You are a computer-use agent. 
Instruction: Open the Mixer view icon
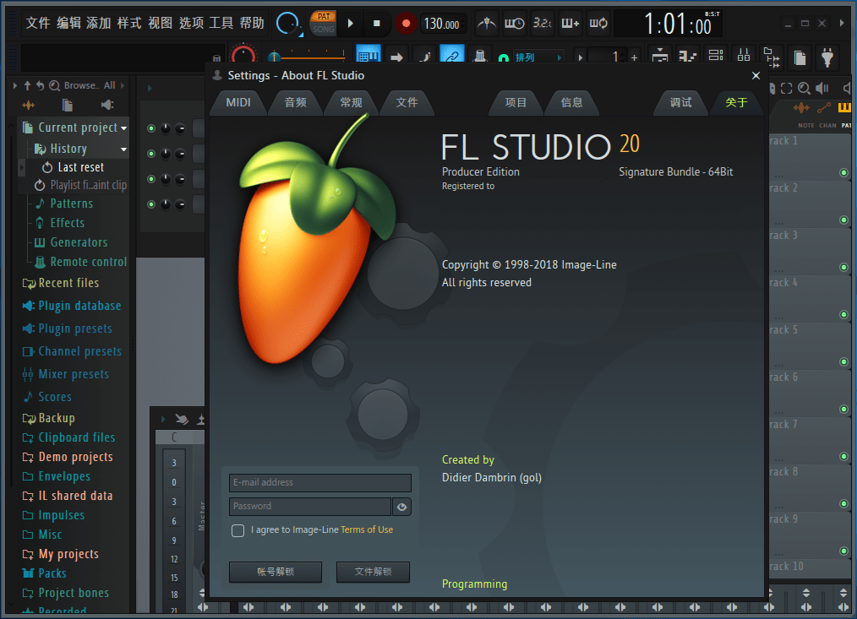(743, 56)
